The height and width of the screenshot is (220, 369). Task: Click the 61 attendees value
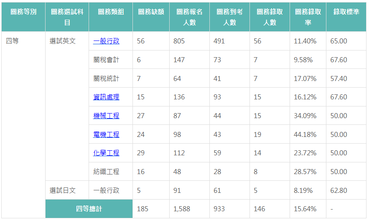[x=217, y=190]
